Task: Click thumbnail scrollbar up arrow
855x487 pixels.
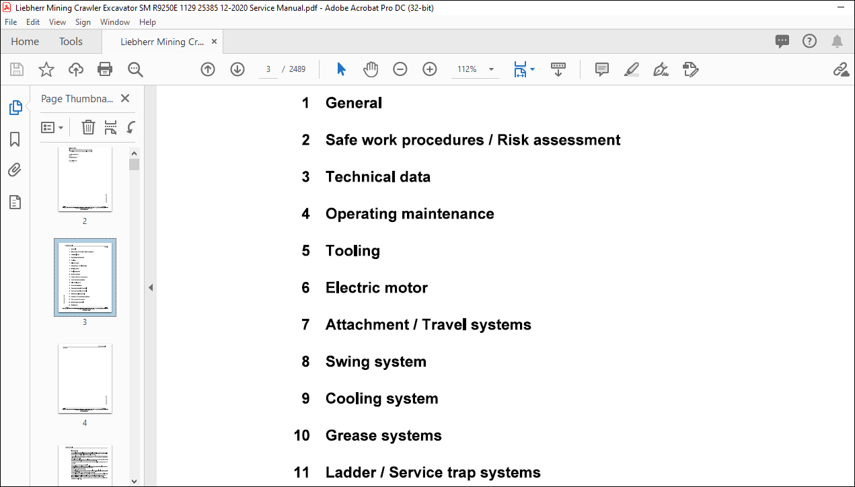Action: (x=134, y=153)
